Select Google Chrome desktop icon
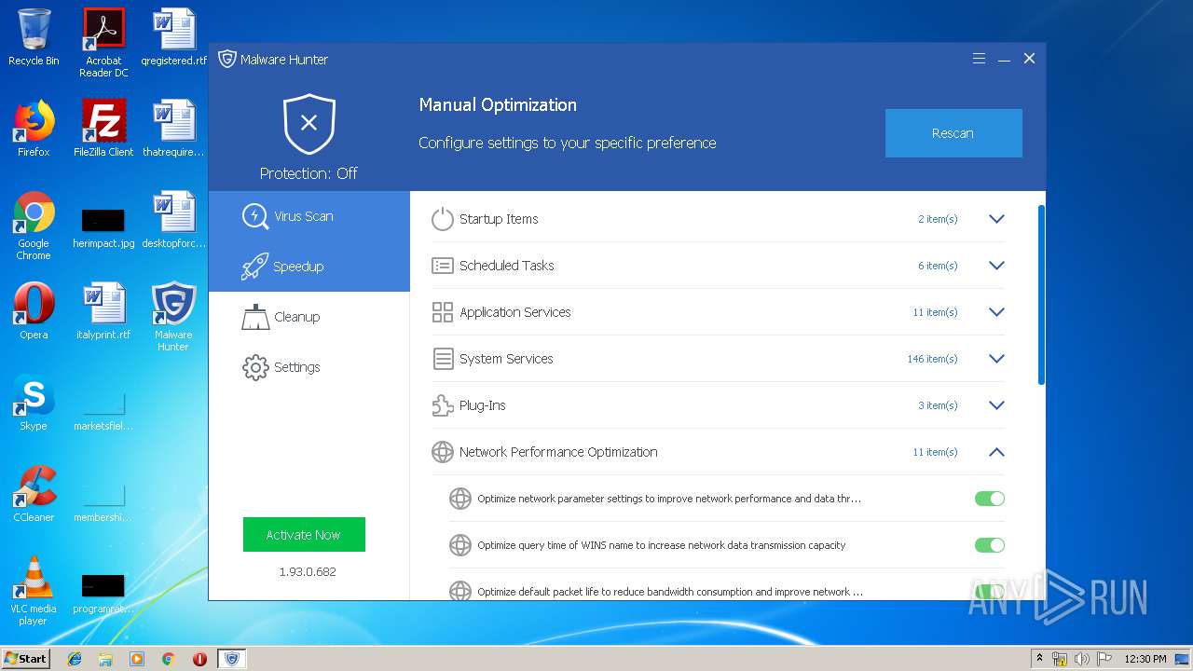Image resolution: width=1193 pixels, height=671 pixels. point(34,226)
